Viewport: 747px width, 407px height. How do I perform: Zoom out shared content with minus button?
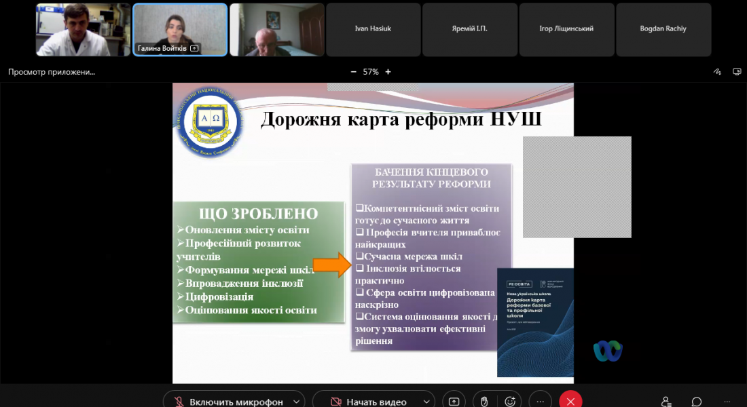point(353,72)
